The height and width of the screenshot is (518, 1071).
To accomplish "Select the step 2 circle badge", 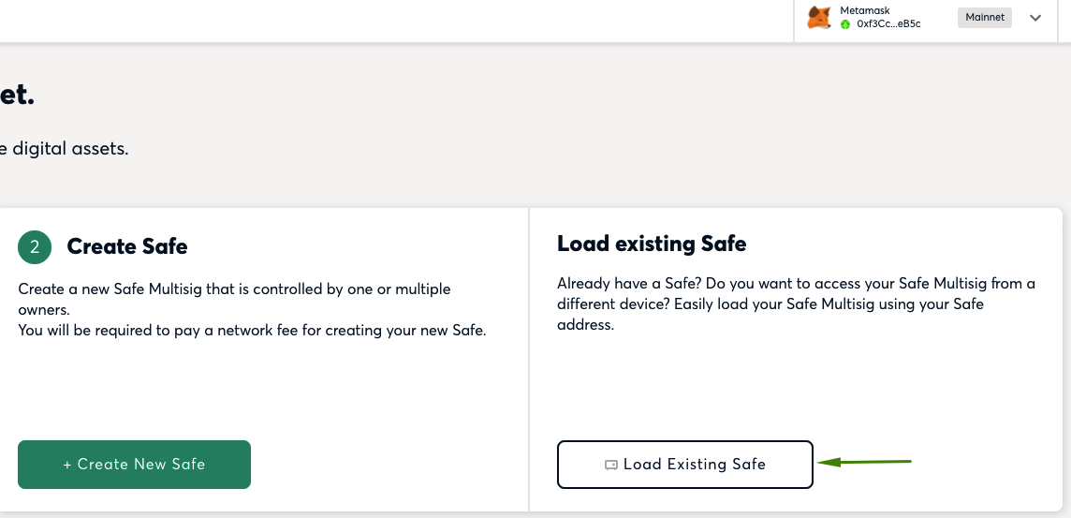I will point(35,246).
